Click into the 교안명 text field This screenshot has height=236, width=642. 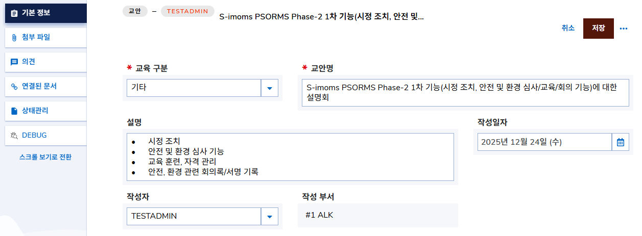point(465,92)
